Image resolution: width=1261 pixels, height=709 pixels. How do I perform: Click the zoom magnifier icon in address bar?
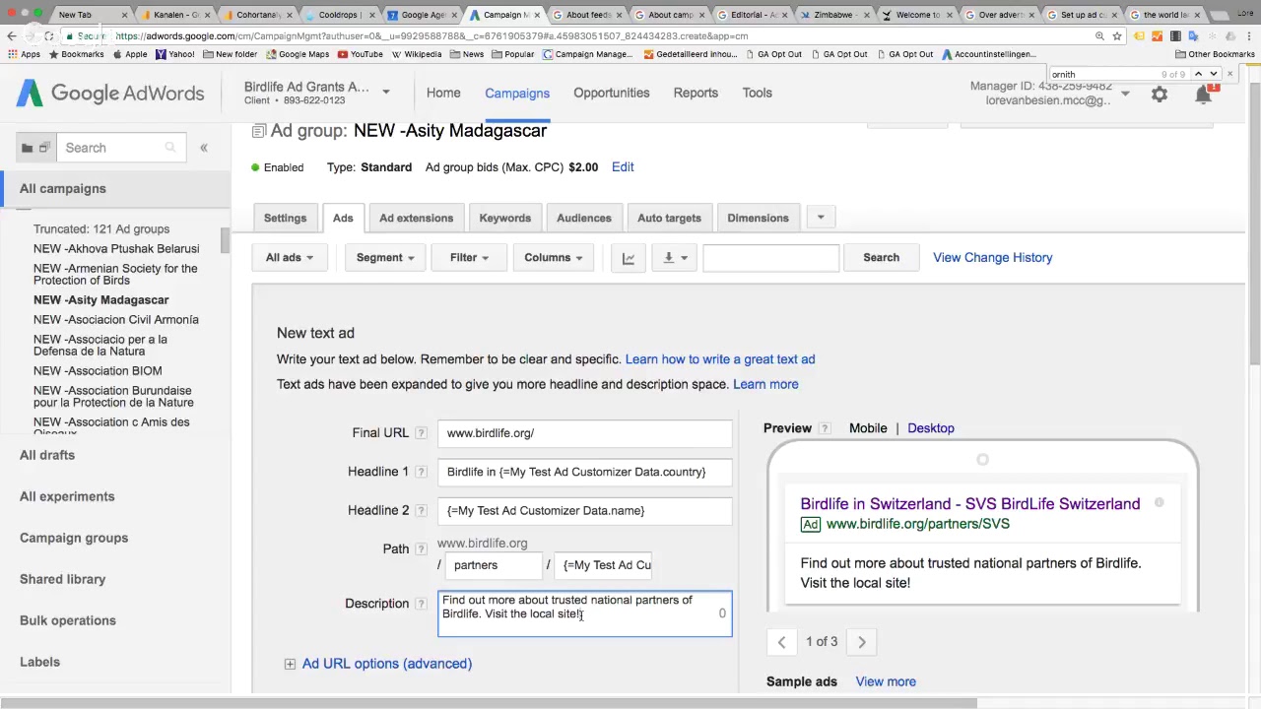tap(1099, 35)
